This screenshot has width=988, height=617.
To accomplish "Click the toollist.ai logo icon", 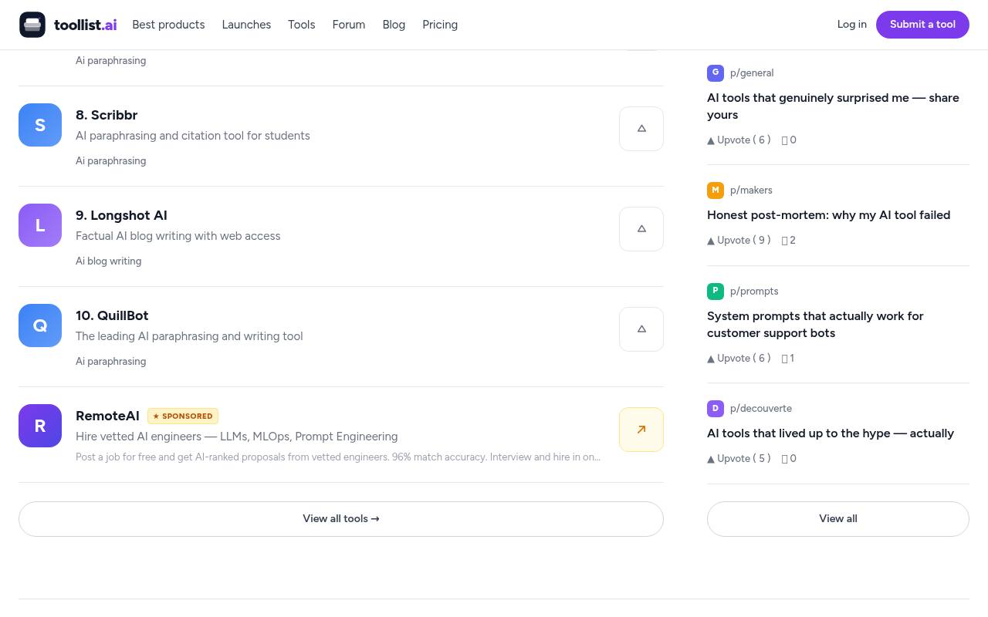I will 32,25.
